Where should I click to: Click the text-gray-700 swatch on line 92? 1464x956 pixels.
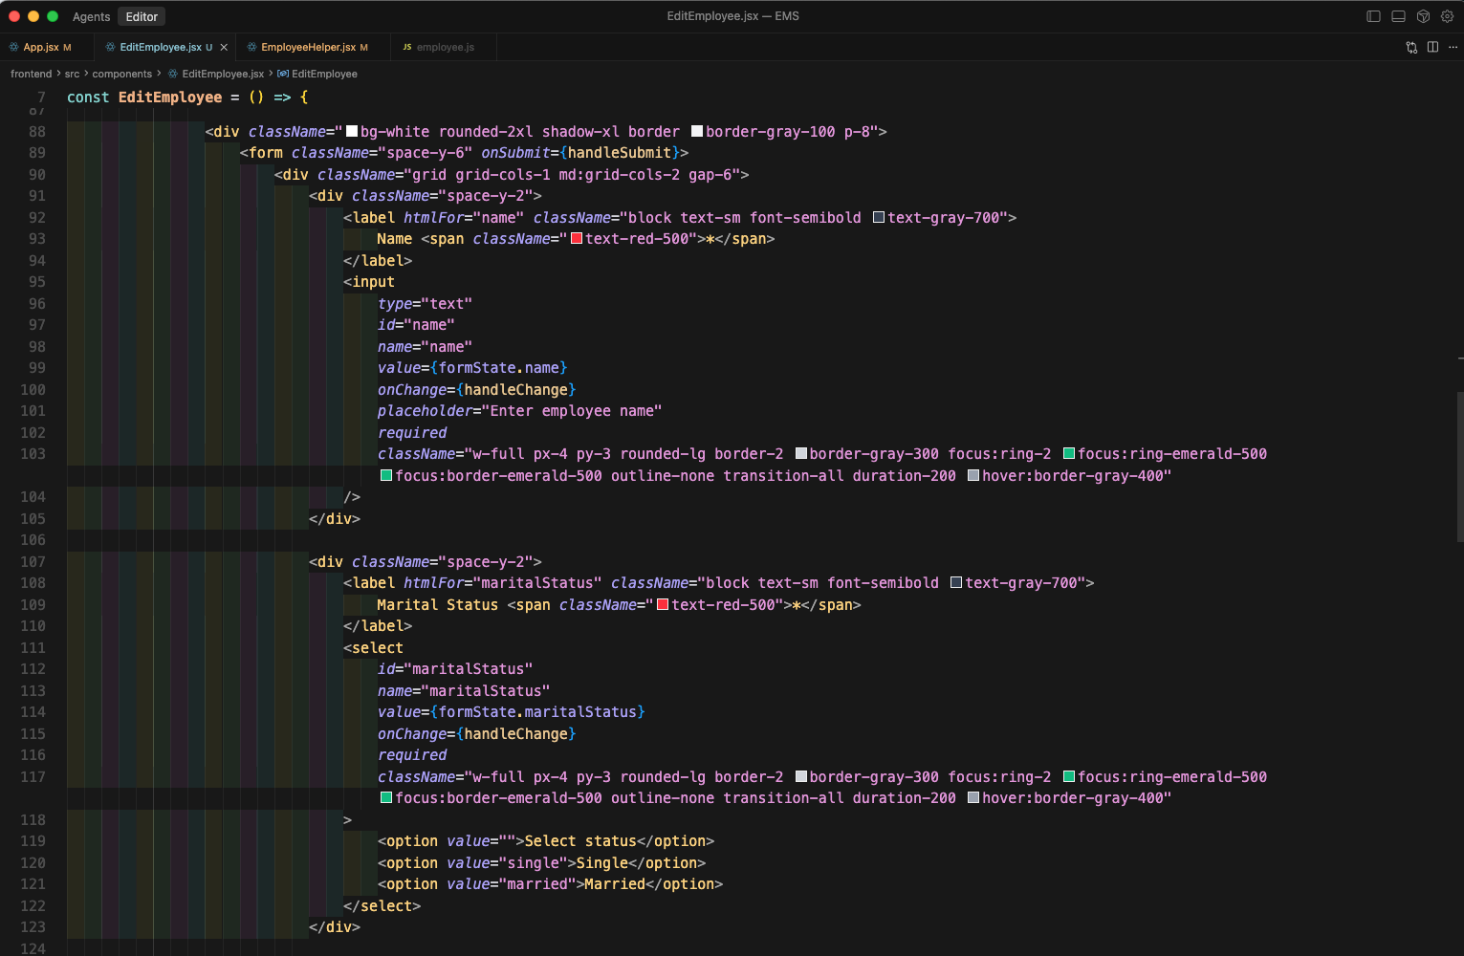(879, 218)
